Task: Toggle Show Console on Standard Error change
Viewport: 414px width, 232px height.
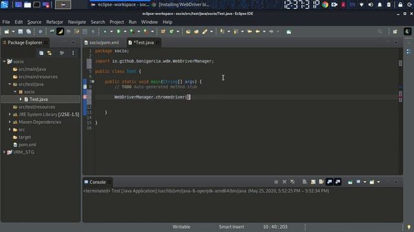Action: pos(338,182)
